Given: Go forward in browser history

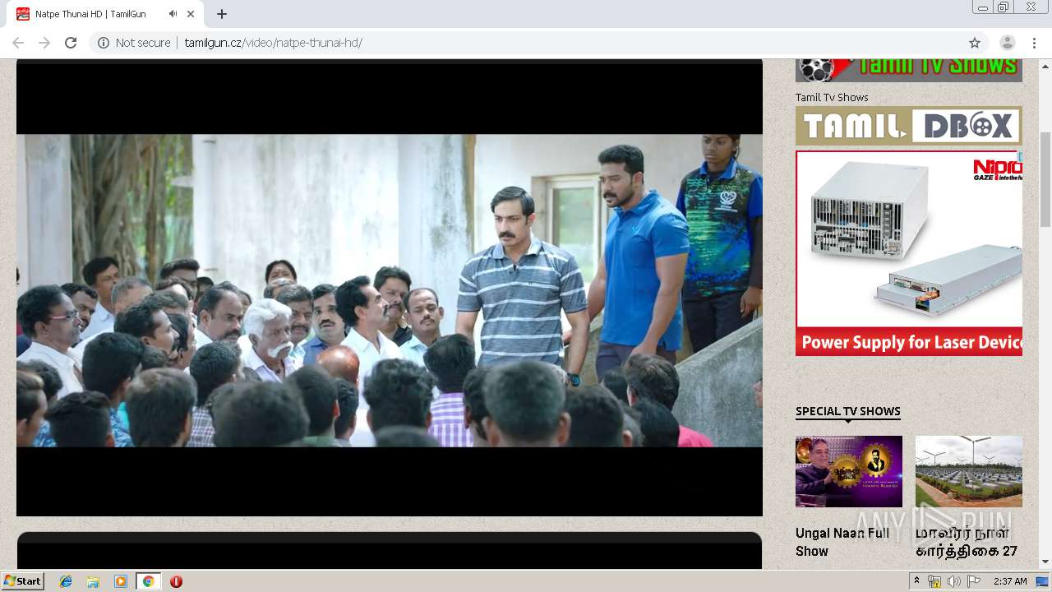Looking at the screenshot, I should pos(44,43).
